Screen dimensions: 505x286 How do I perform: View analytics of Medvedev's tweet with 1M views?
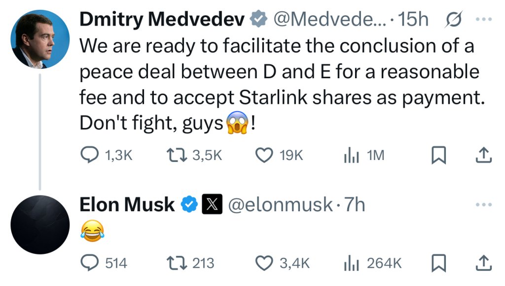tap(351, 155)
